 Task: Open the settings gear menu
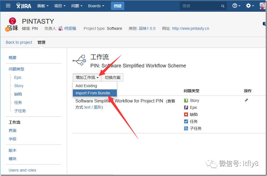pos(250,6)
